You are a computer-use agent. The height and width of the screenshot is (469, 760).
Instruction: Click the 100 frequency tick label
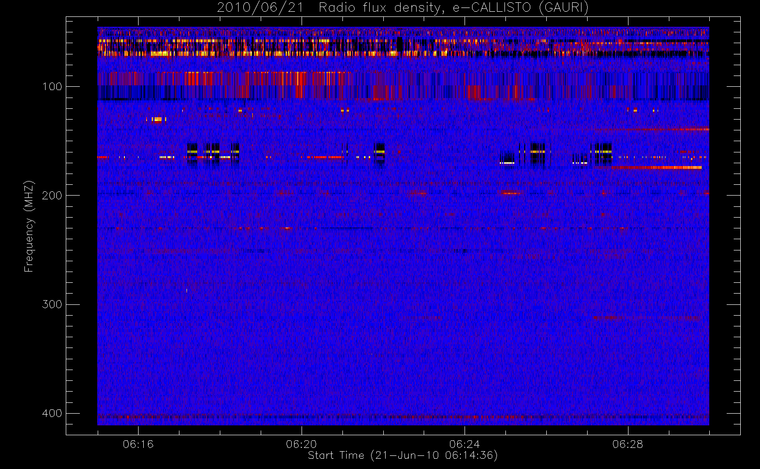click(52, 87)
